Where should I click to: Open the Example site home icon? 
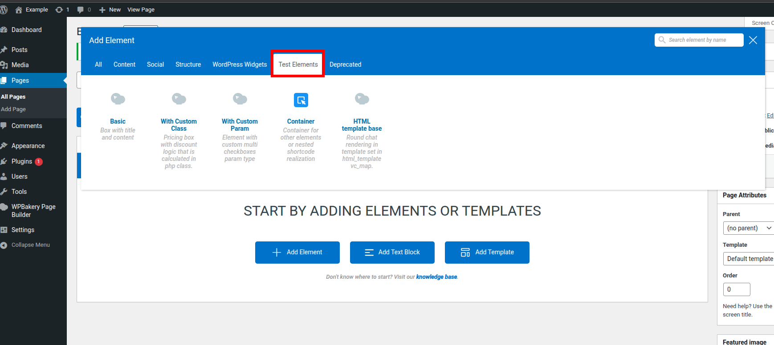[x=19, y=9]
